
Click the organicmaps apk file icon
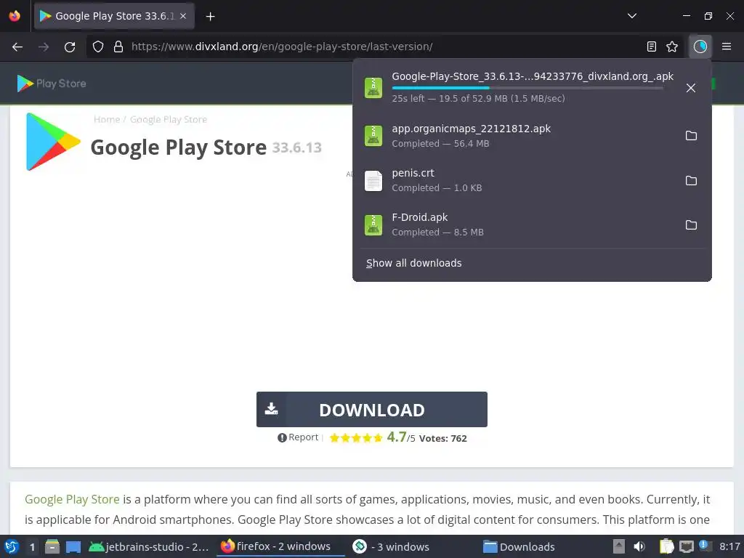(x=373, y=136)
